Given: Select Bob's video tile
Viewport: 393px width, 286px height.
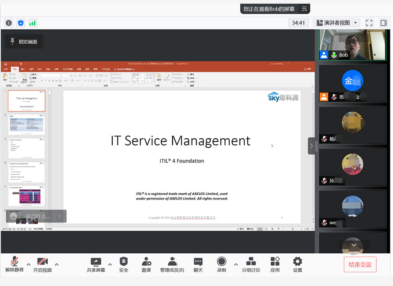Looking at the screenshot, I should (x=352, y=45).
